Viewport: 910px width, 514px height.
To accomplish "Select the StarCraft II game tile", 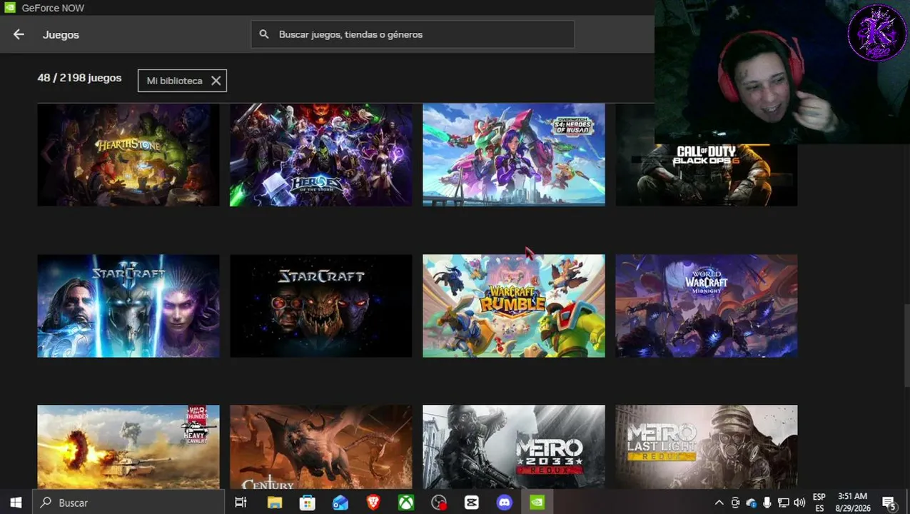I will 128,306.
